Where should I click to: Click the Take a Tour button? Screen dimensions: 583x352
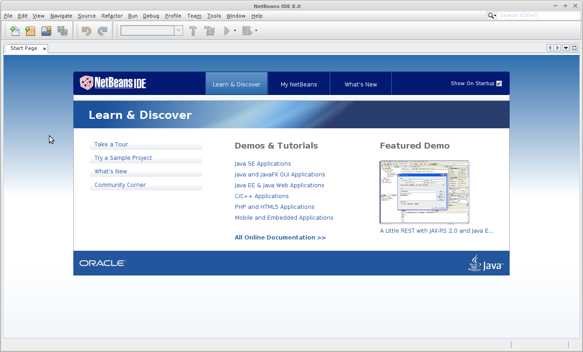[146, 144]
